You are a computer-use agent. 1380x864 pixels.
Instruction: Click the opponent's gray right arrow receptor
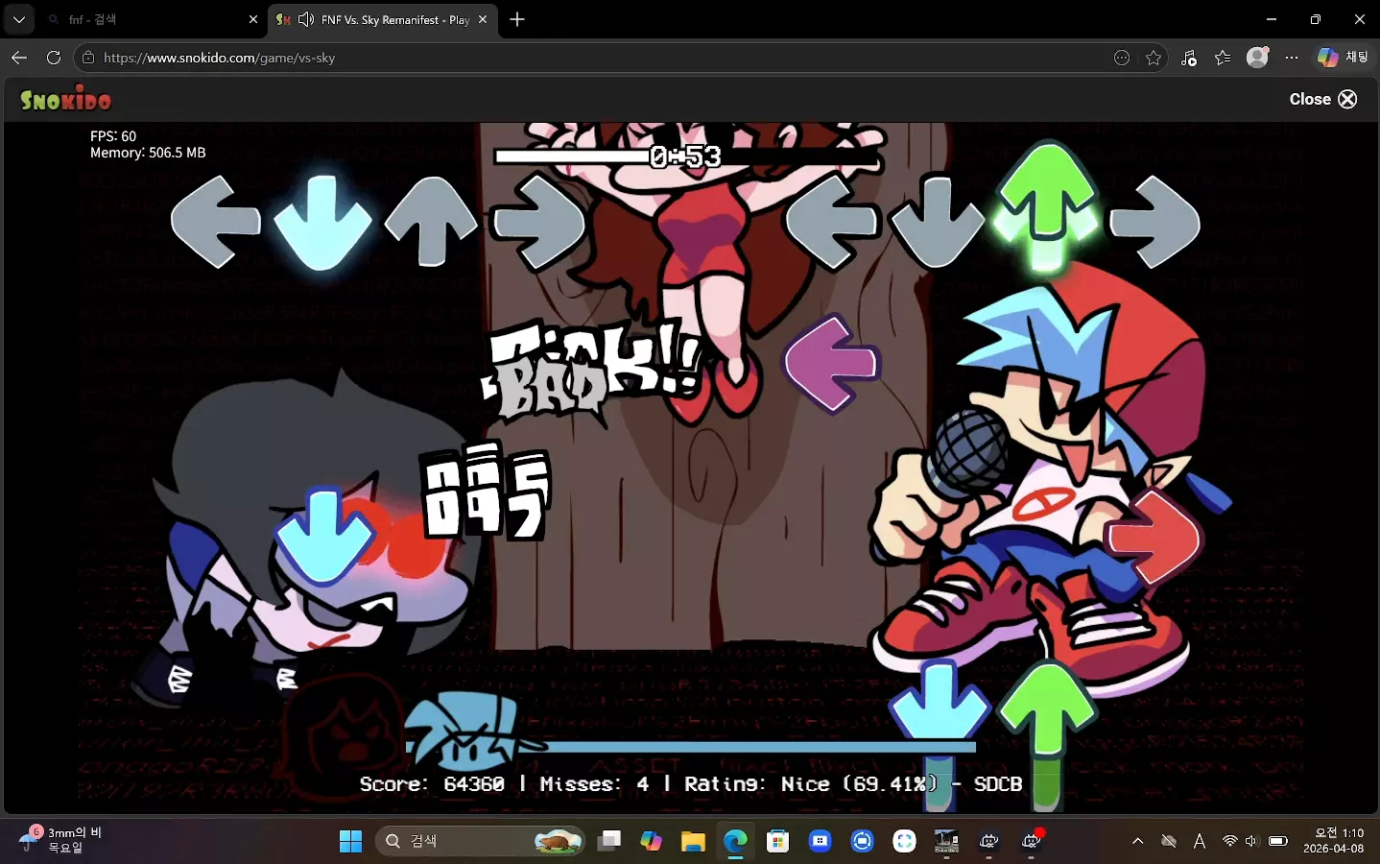(x=538, y=222)
